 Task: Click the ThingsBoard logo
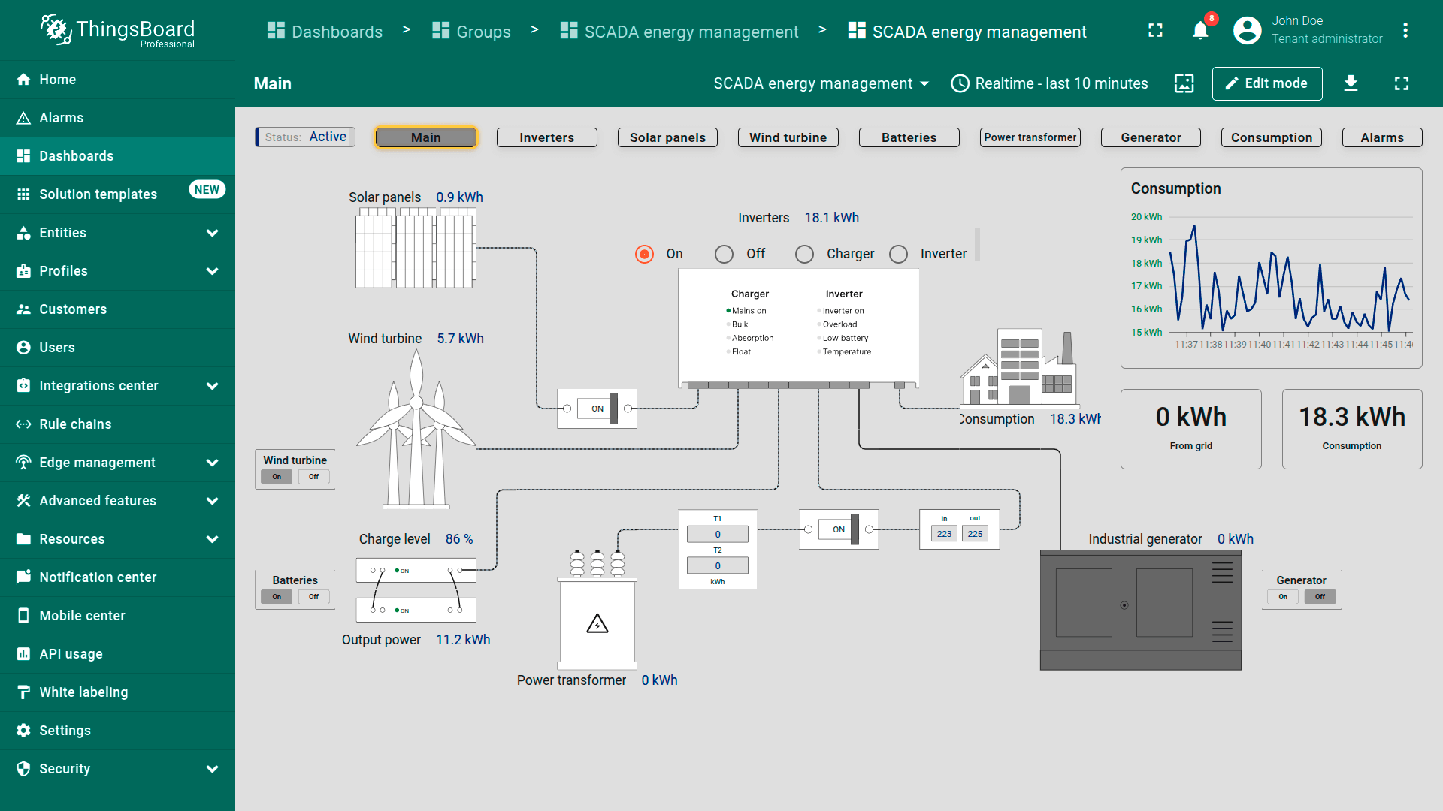pyautogui.click(x=118, y=31)
